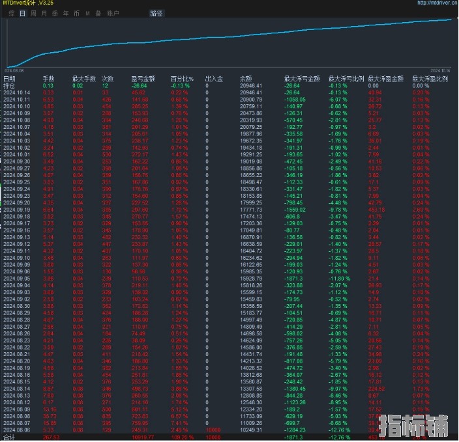Open the 账户 account tab
This screenshot has height=442, width=459.
[113, 13]
